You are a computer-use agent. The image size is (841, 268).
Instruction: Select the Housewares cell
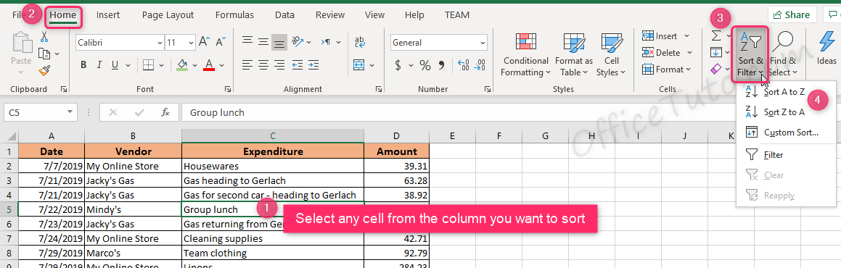273,167
